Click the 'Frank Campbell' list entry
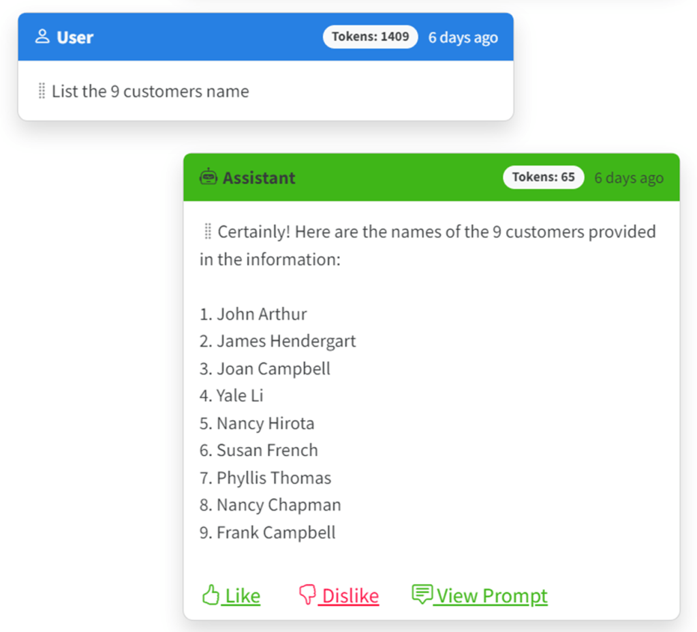 click(x=276, y=532)
